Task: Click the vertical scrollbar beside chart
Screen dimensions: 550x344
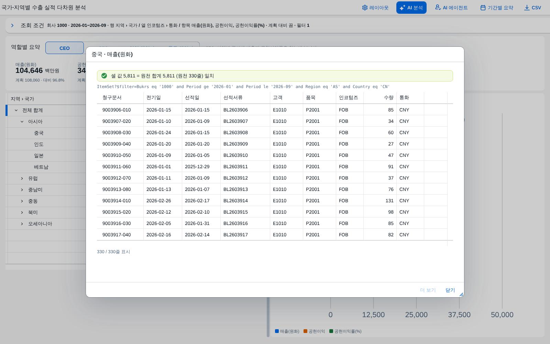Action: tap(268, 316)
